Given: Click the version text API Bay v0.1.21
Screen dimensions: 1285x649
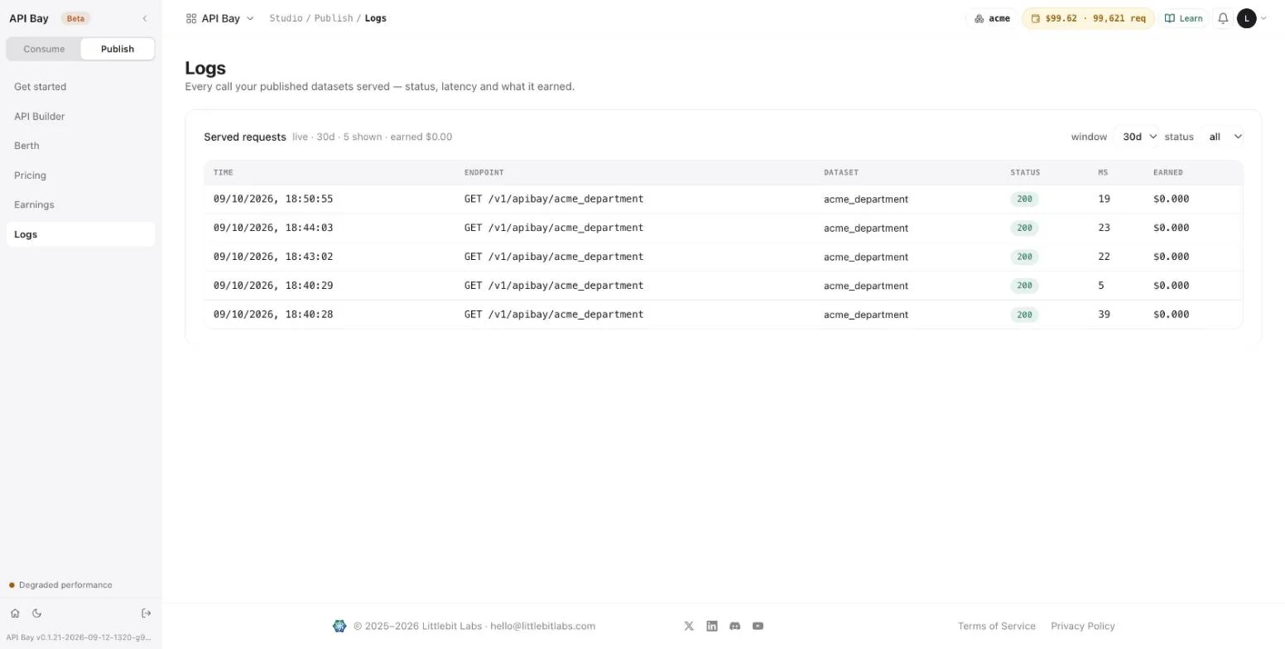Looking at the screenshot, I should pyautogui.click(x=80, y=637).
